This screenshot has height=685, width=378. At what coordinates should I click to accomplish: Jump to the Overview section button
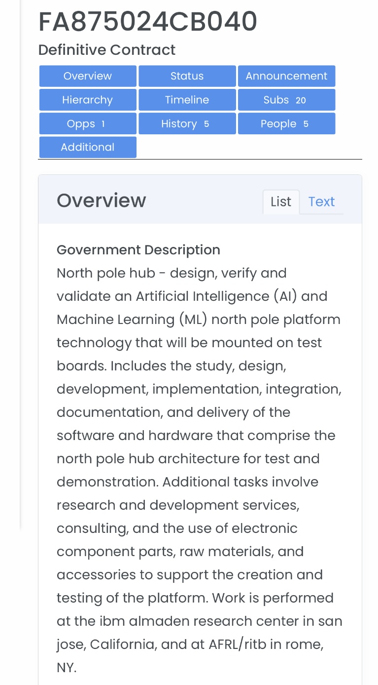pos(88,76)
